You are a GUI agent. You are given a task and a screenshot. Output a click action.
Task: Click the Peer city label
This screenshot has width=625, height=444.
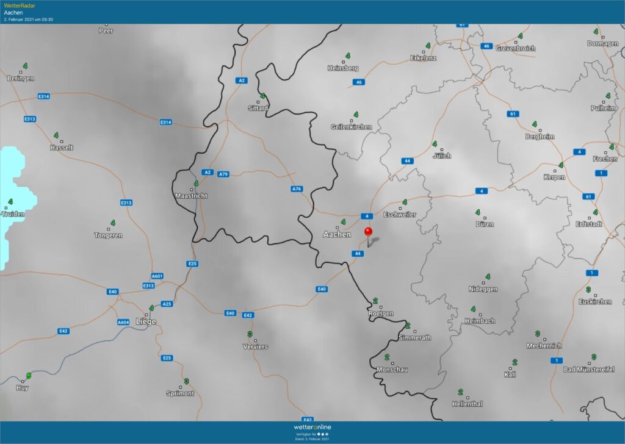click(106, 30)
